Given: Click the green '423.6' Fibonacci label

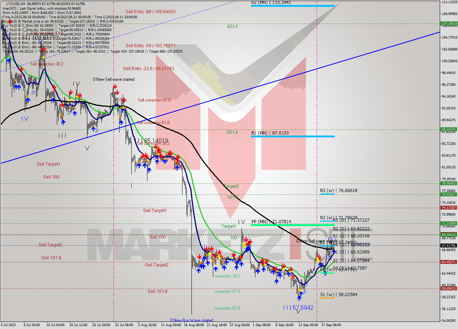Looking at the screenshot, I should coord(232,26).
